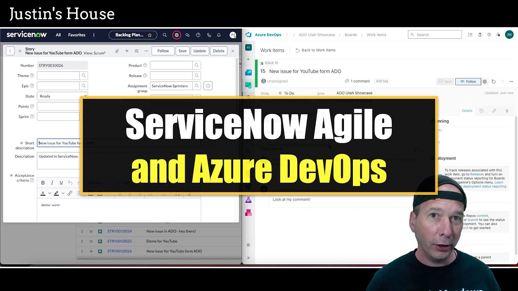This screenshot has height=291, width=518.
Task: Open the ServiceNow Favorites menu
Action: click(77, 35)
